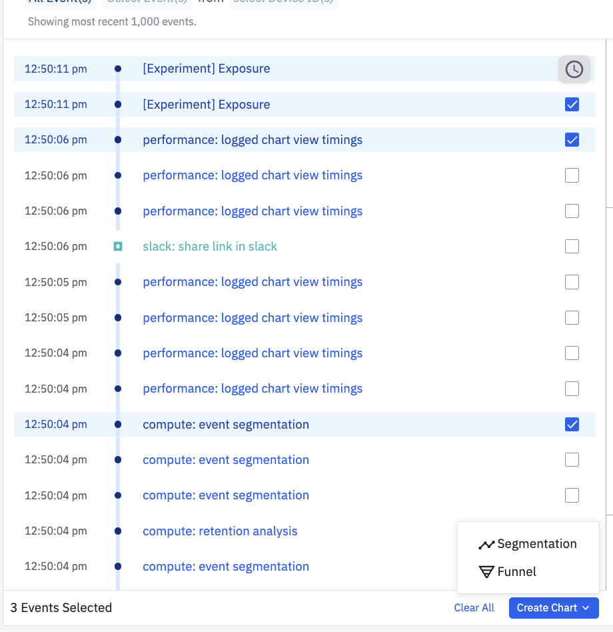The image size is (613, 632).
Task: Deselect the checked performance chart timings row
Action: coord(572,140)
